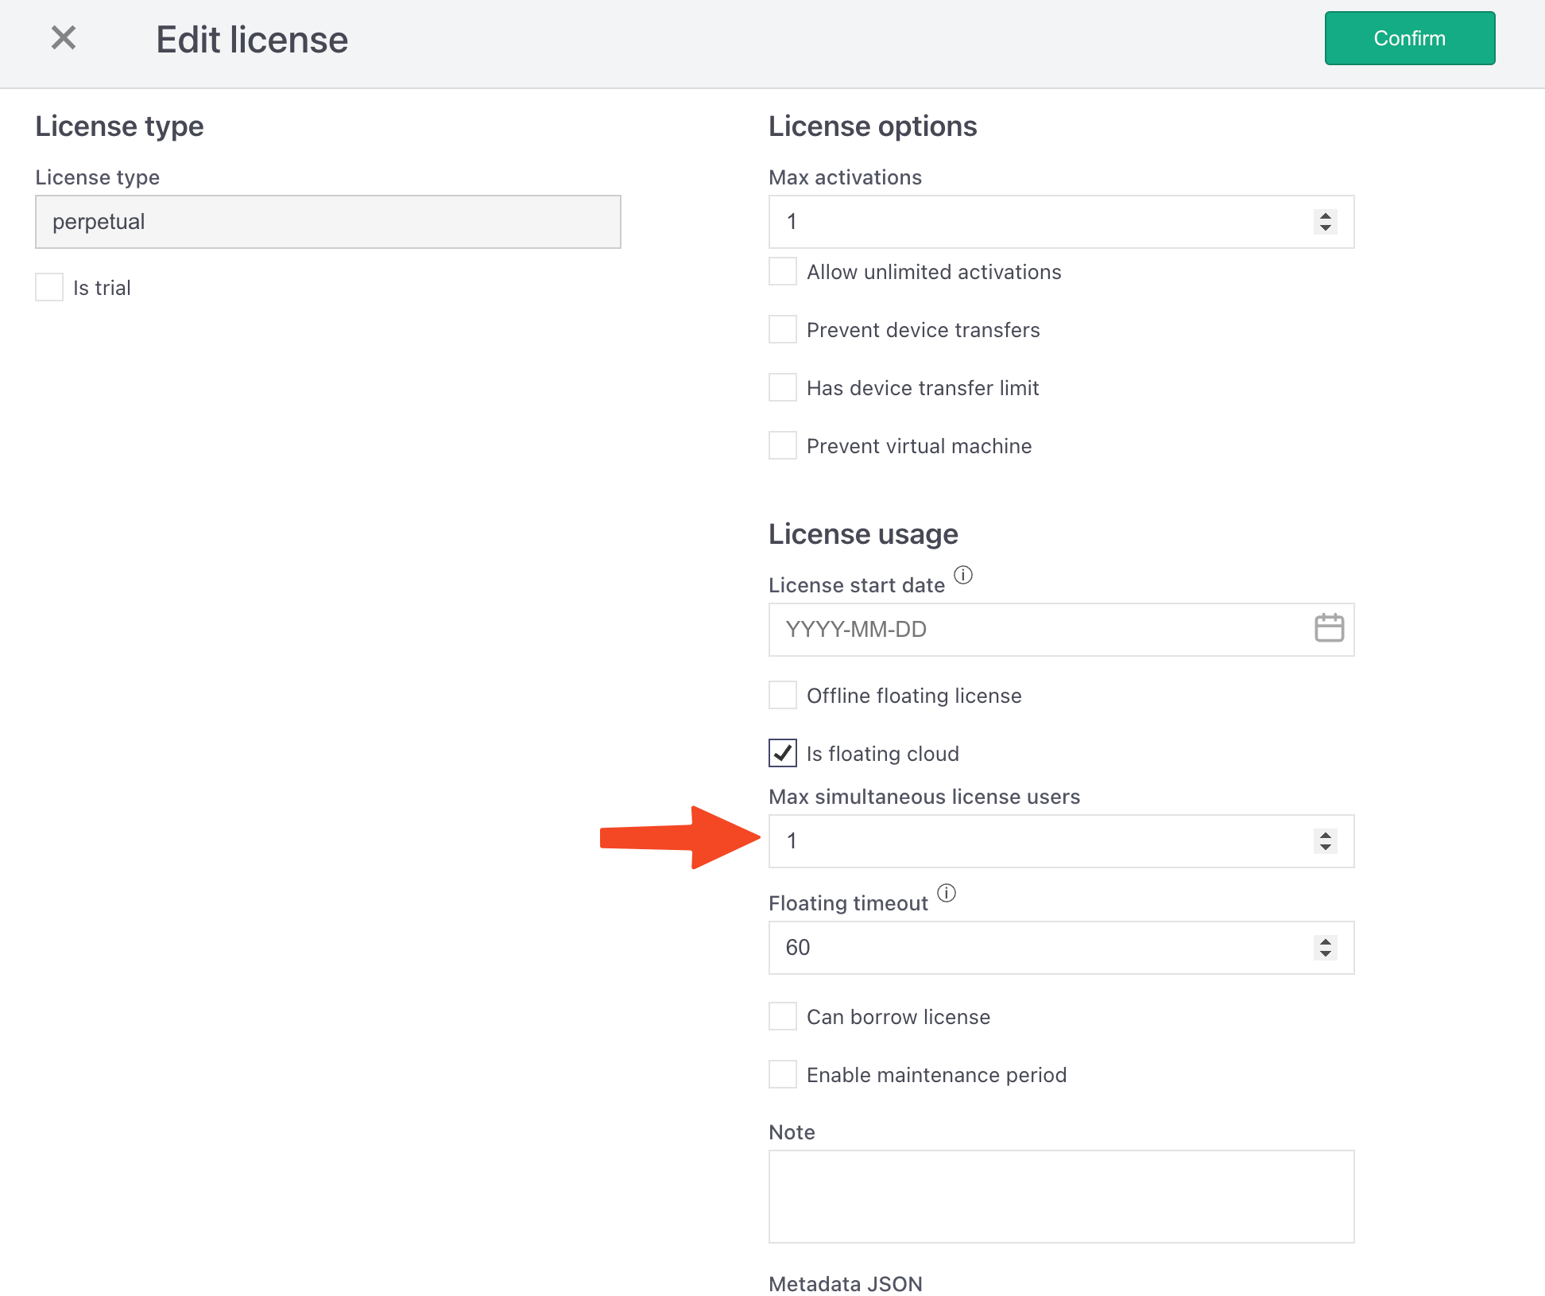Click Floating timeout stepper arrows
The image size is (1545, 1296).
(1325, 947)
